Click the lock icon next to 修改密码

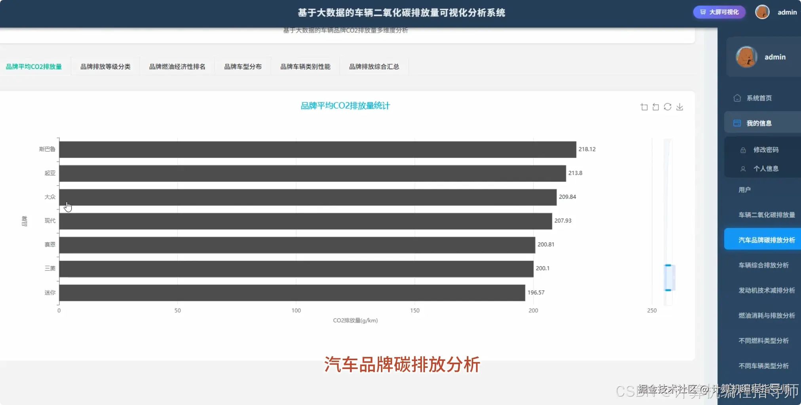pos(743,149)
